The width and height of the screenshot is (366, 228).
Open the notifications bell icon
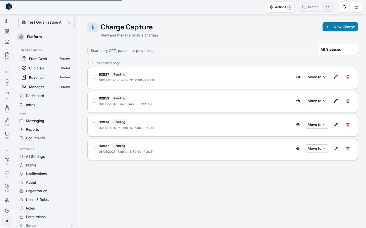click(344, 7)
